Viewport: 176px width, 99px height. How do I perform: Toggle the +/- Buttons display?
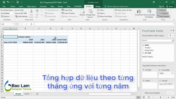tap(162, 13)
